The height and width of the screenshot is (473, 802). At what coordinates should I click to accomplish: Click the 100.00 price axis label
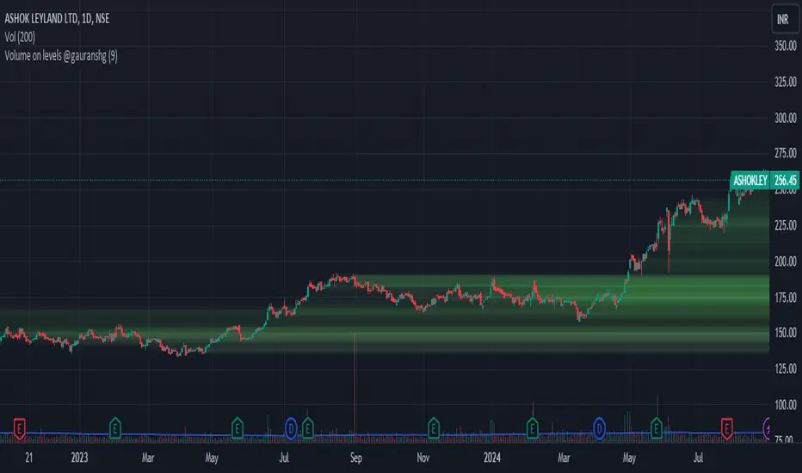pos(785,405)
